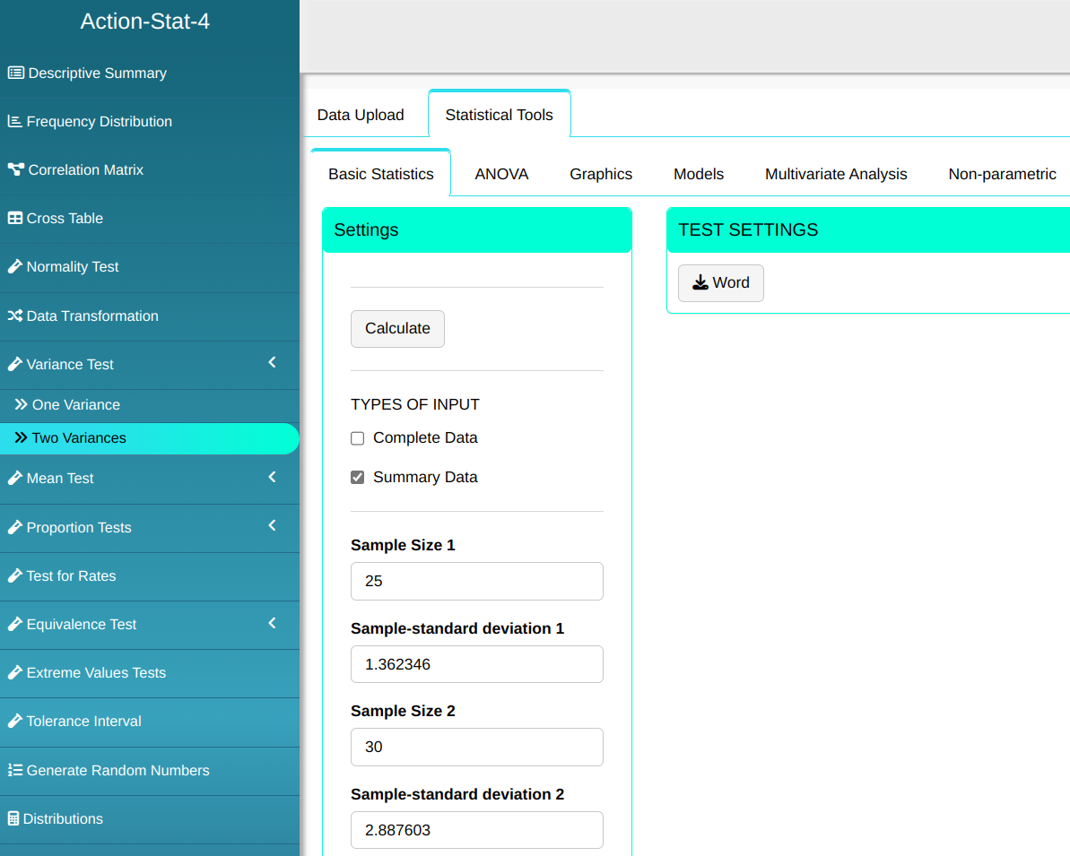Click the Correlation Matrix node icon

click(x=15, y=170)
